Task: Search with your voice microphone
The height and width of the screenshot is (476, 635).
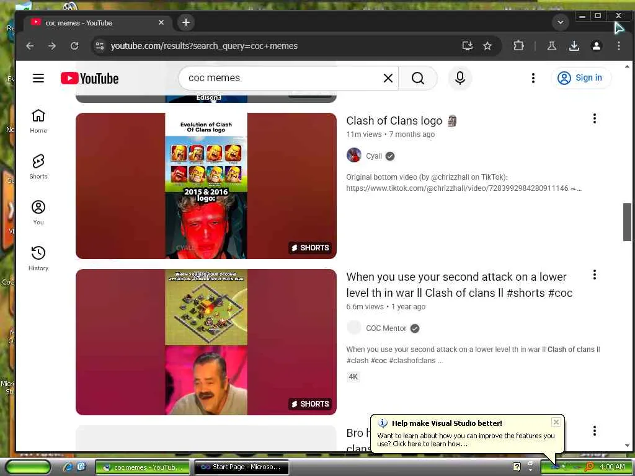Action: [460, 77]
